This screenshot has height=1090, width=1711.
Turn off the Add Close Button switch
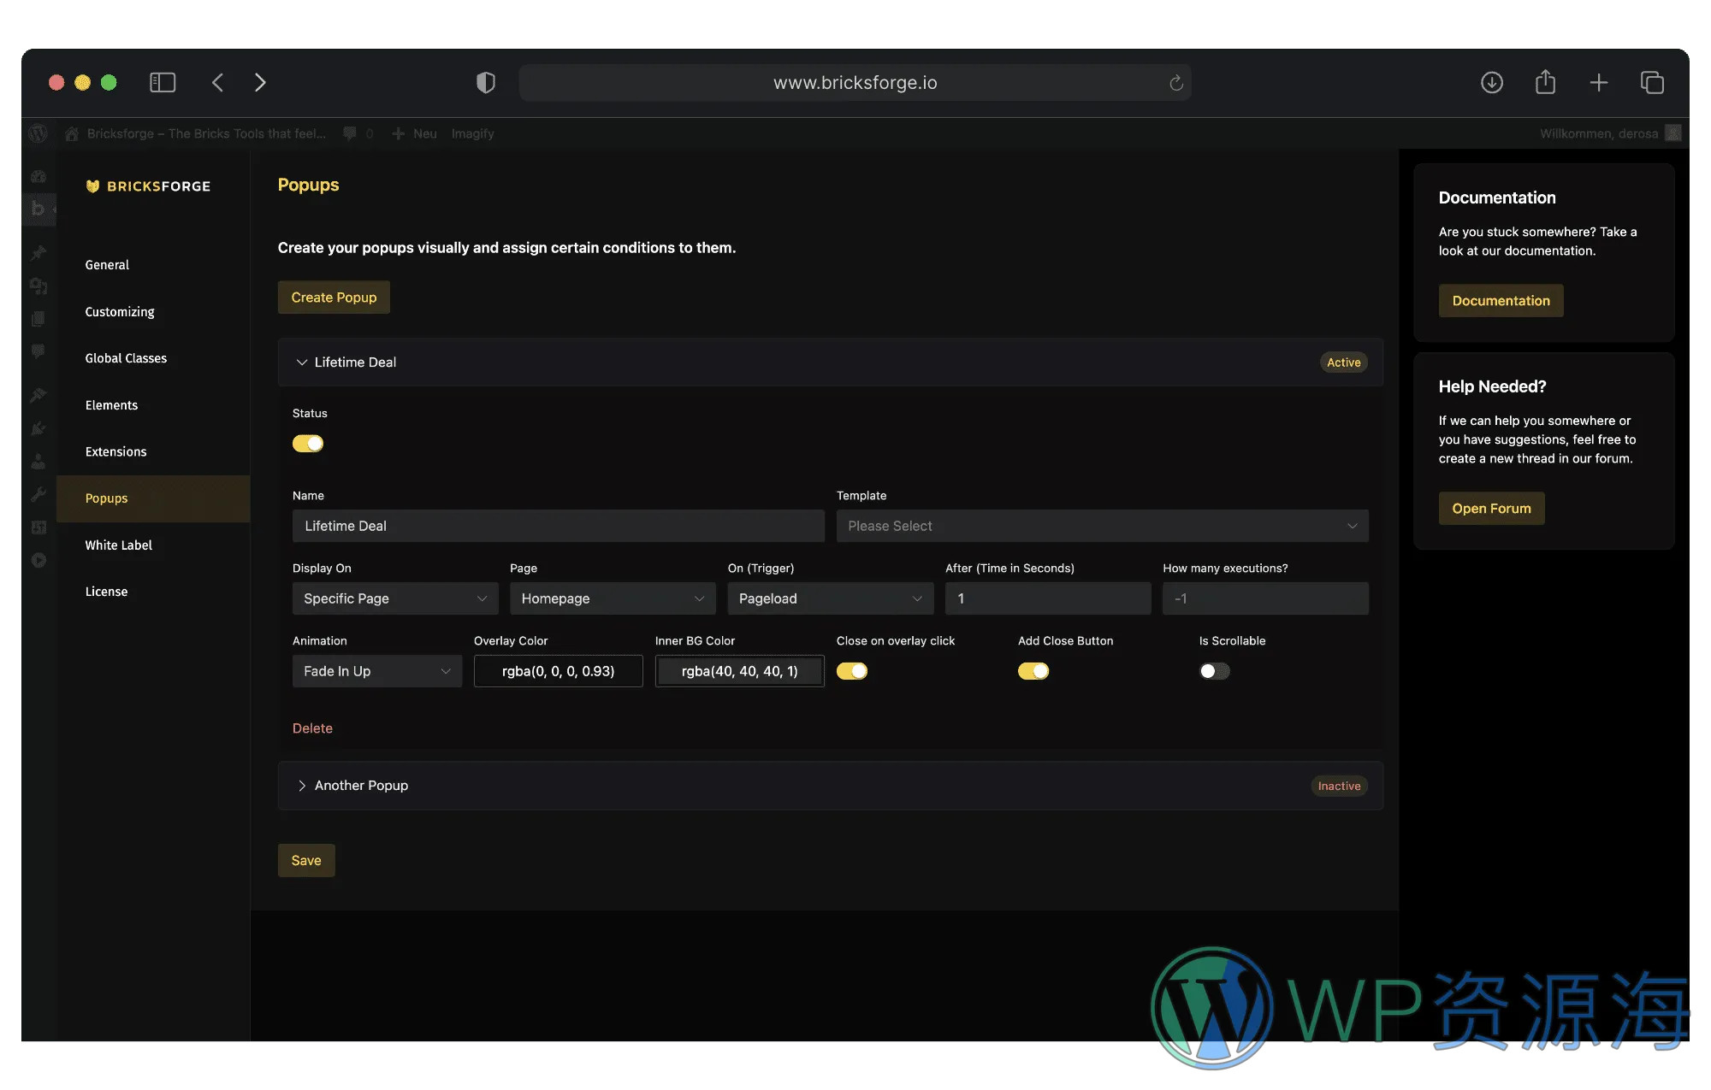pyautogui.click(x=1033, y=671)
